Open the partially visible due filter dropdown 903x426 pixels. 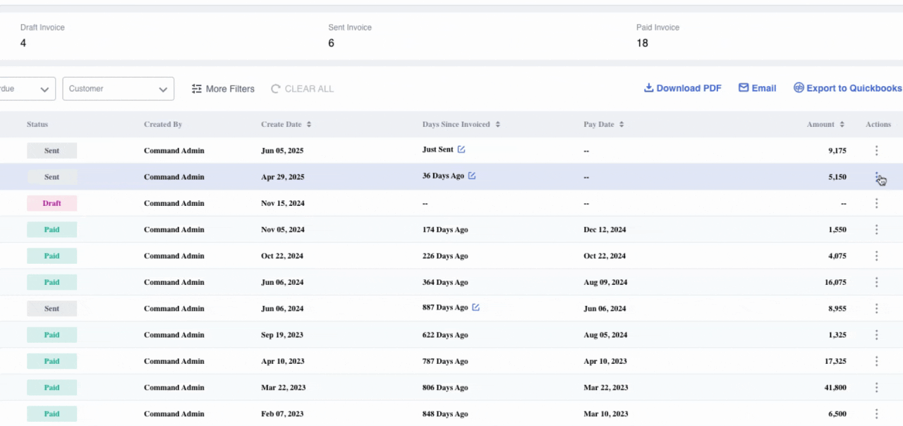[28, 89]
